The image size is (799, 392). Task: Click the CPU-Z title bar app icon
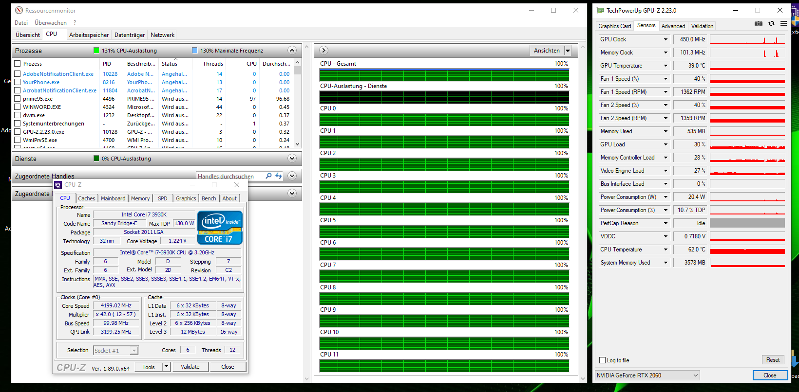[x=58, y=185]
